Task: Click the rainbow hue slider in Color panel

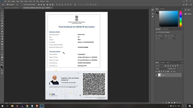Action: (181, 19)
